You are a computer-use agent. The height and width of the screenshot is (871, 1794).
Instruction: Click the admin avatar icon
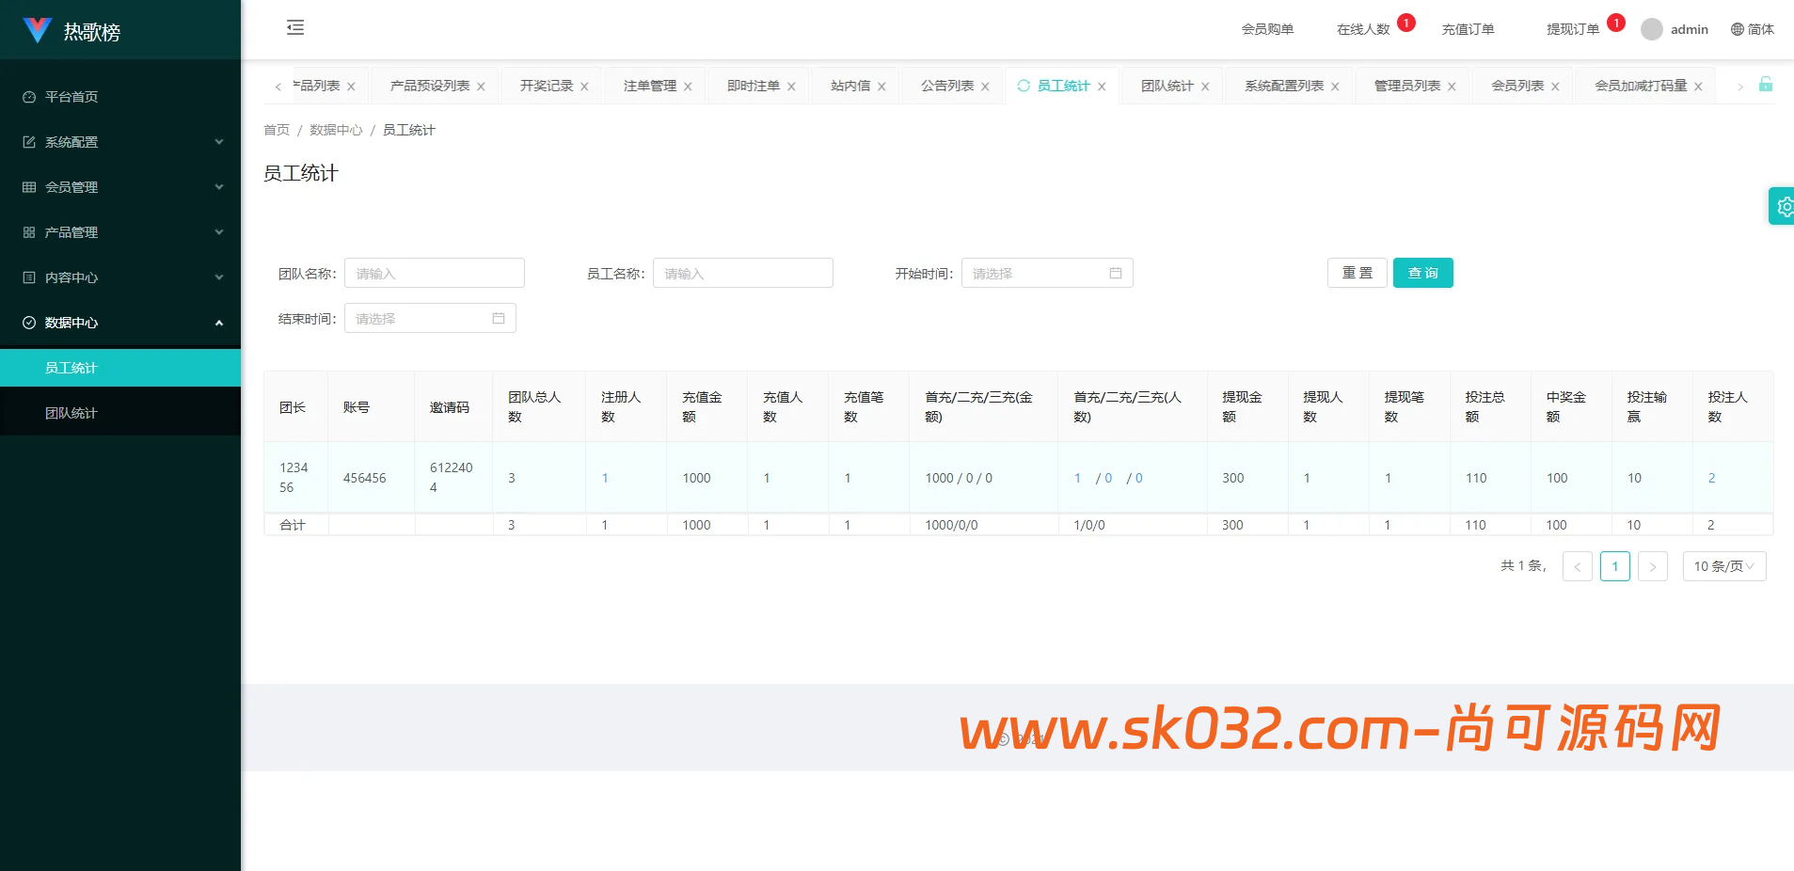click(x=1652, y=29)
